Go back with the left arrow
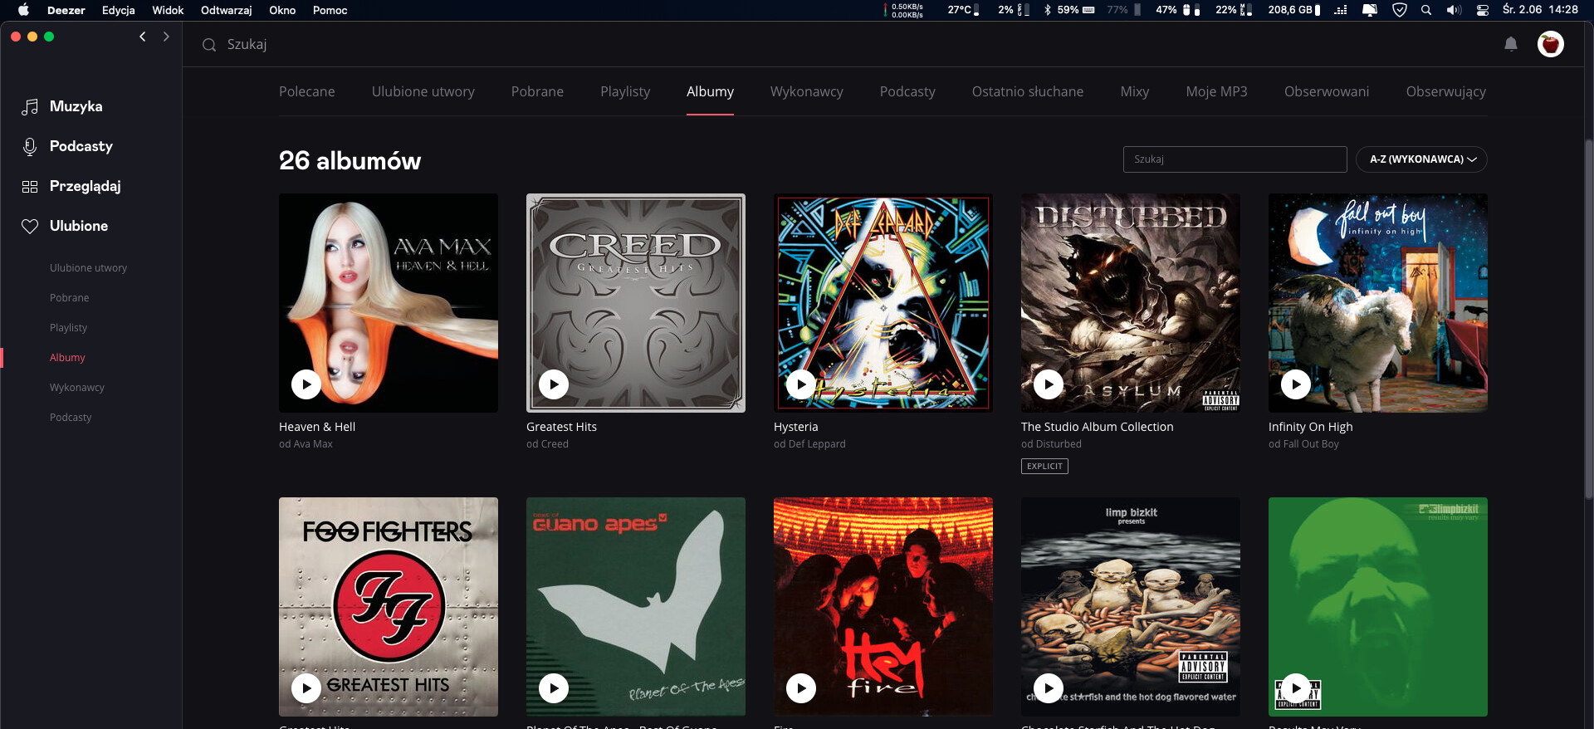1594x729 pixels. 143,37
